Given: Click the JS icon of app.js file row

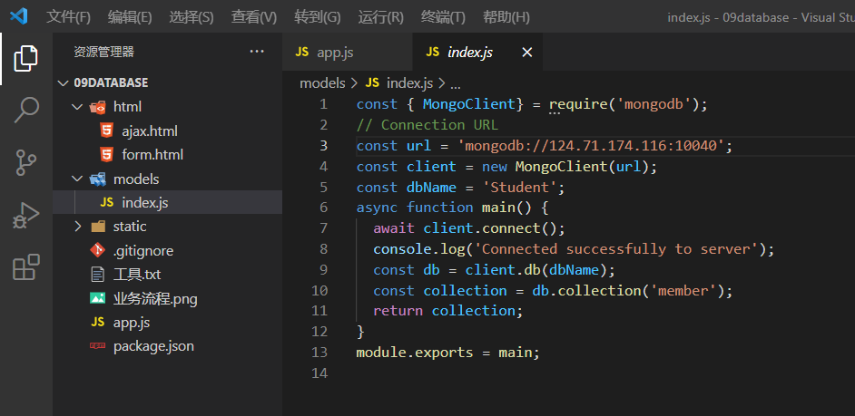Looking at the screenshot, I should tap(98, 323).
